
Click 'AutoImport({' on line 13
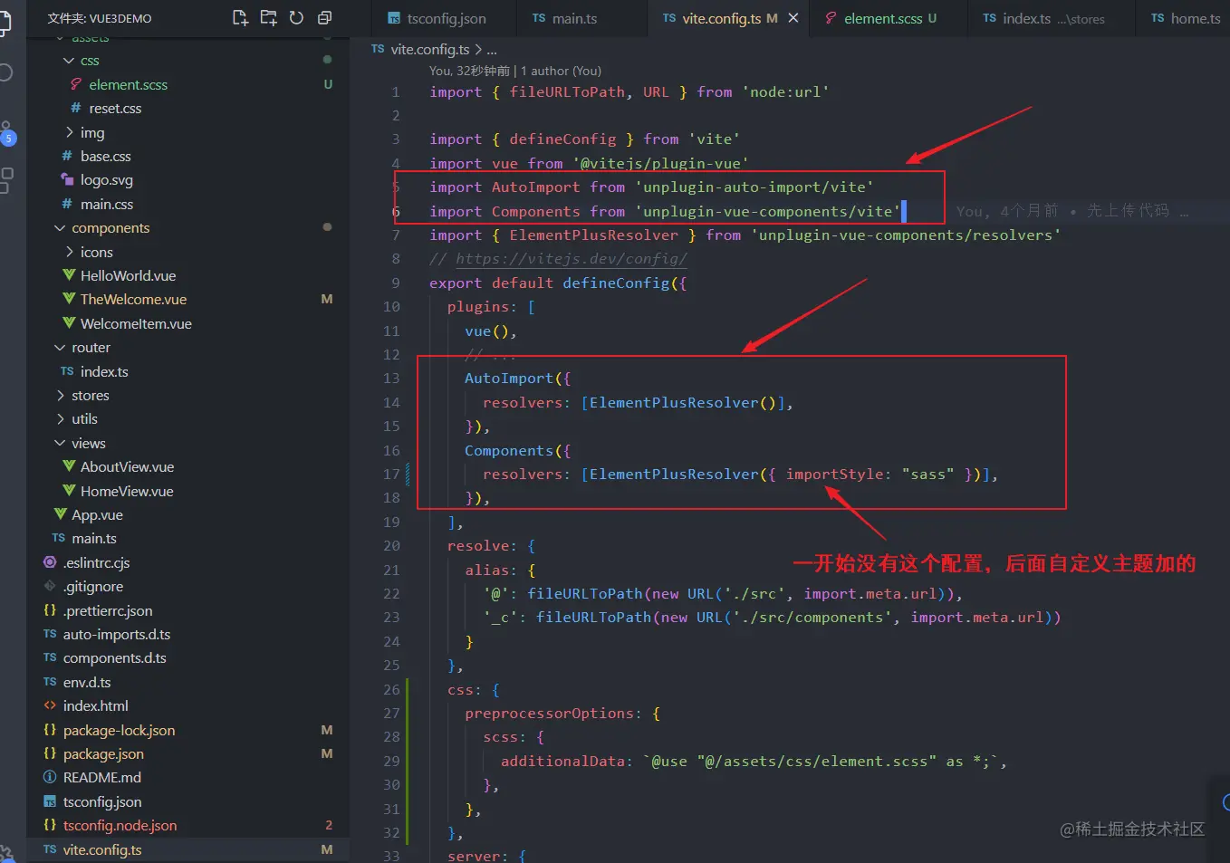517,379
